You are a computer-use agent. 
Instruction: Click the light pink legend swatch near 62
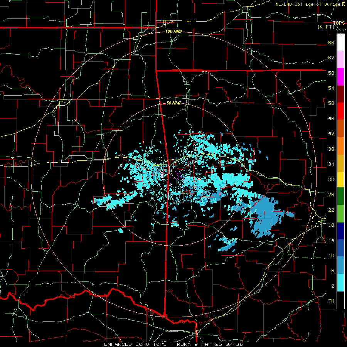pos(340,59)
